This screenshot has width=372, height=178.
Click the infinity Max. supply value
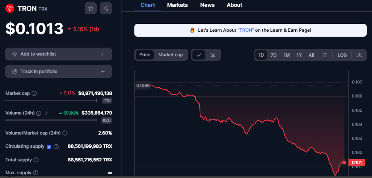(110, 173)
